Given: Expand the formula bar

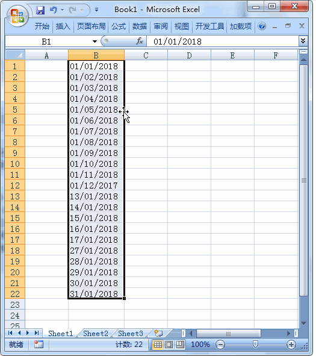Looking at the screenshot, I should click(303, 41).
